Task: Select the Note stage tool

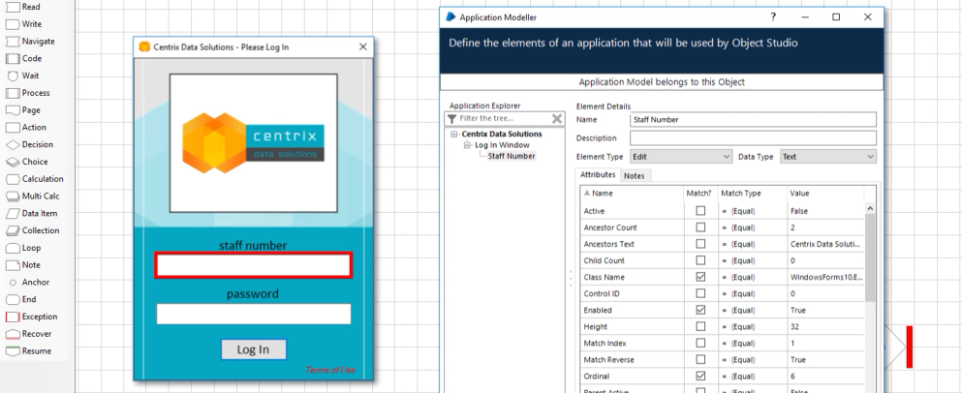Action: click(x=23, y=265)
